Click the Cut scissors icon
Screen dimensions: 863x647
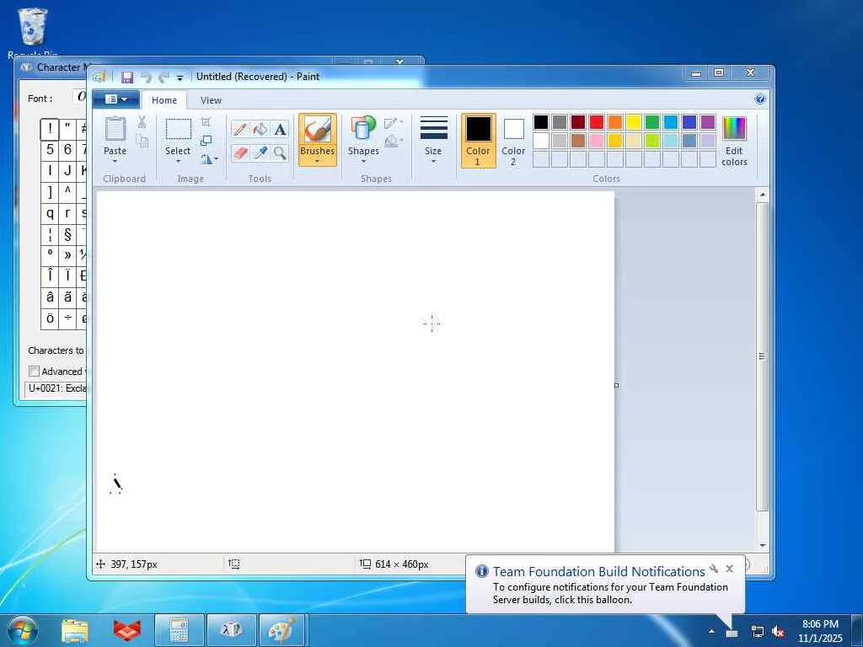point(142,122)
